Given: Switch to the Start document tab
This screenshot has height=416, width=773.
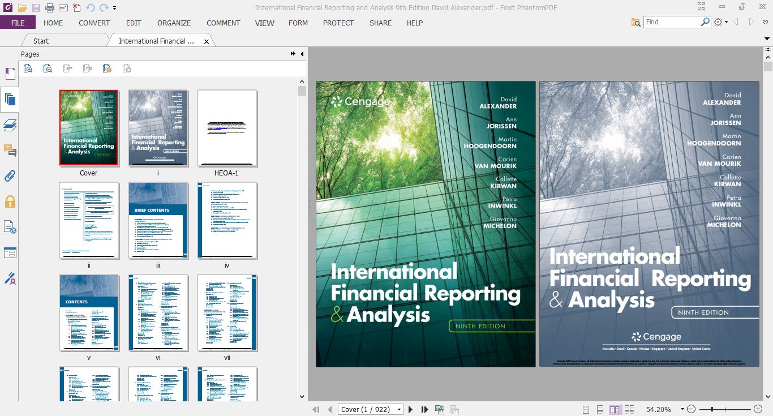Looking at the screenshot, I should [x=41, y=41].
